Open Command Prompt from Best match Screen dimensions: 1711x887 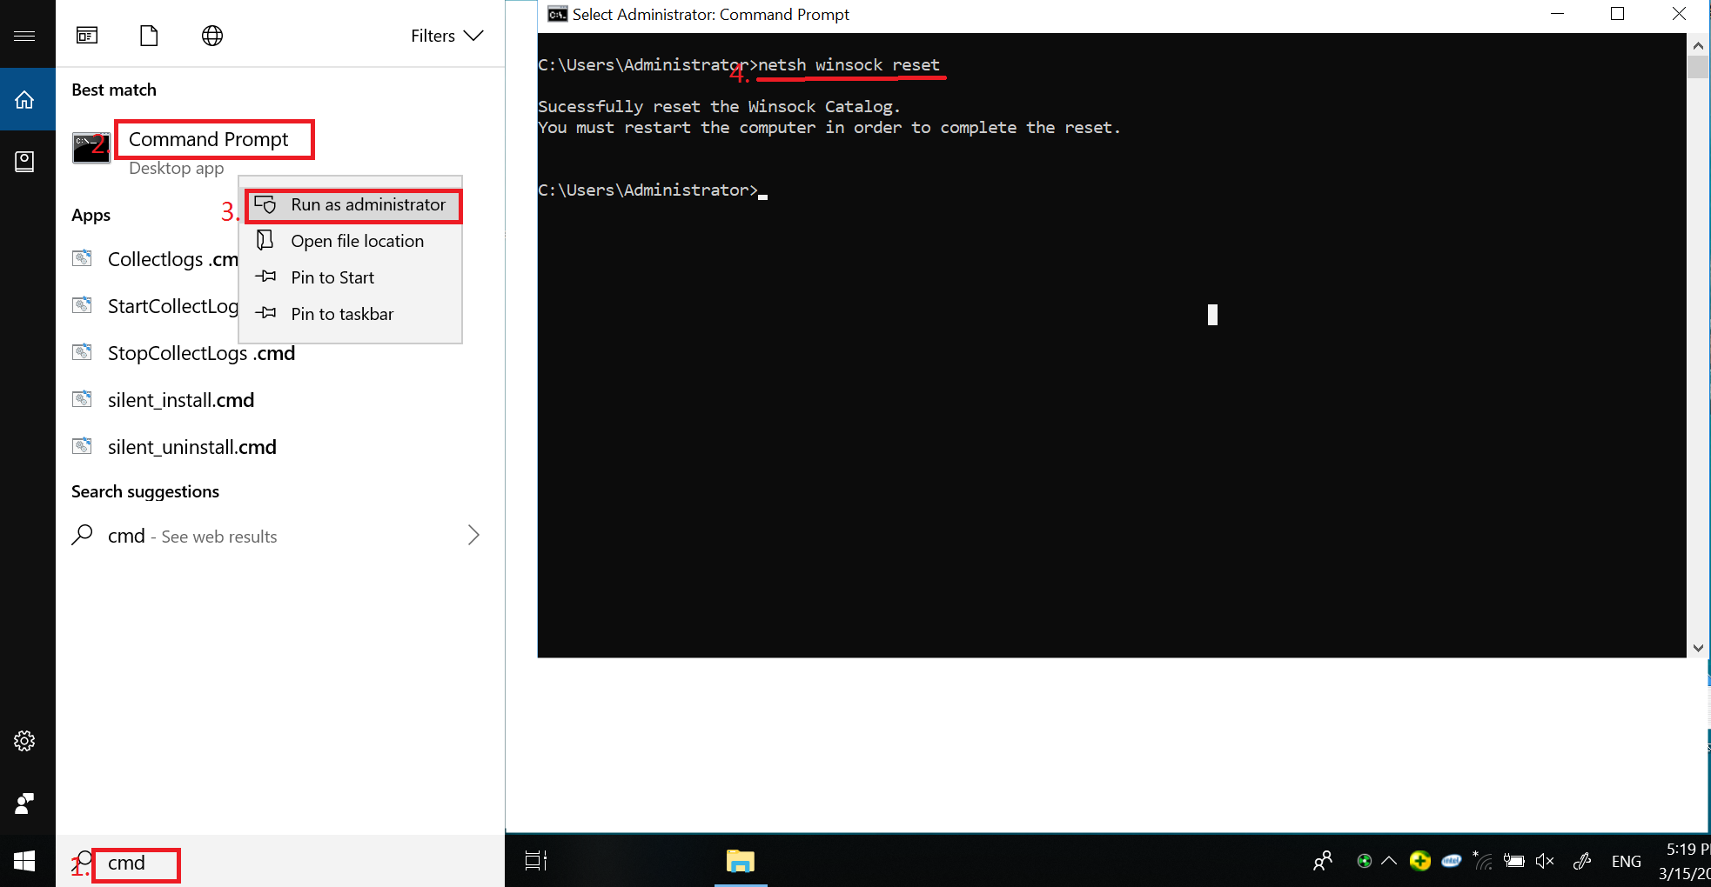tap(208, 139)
